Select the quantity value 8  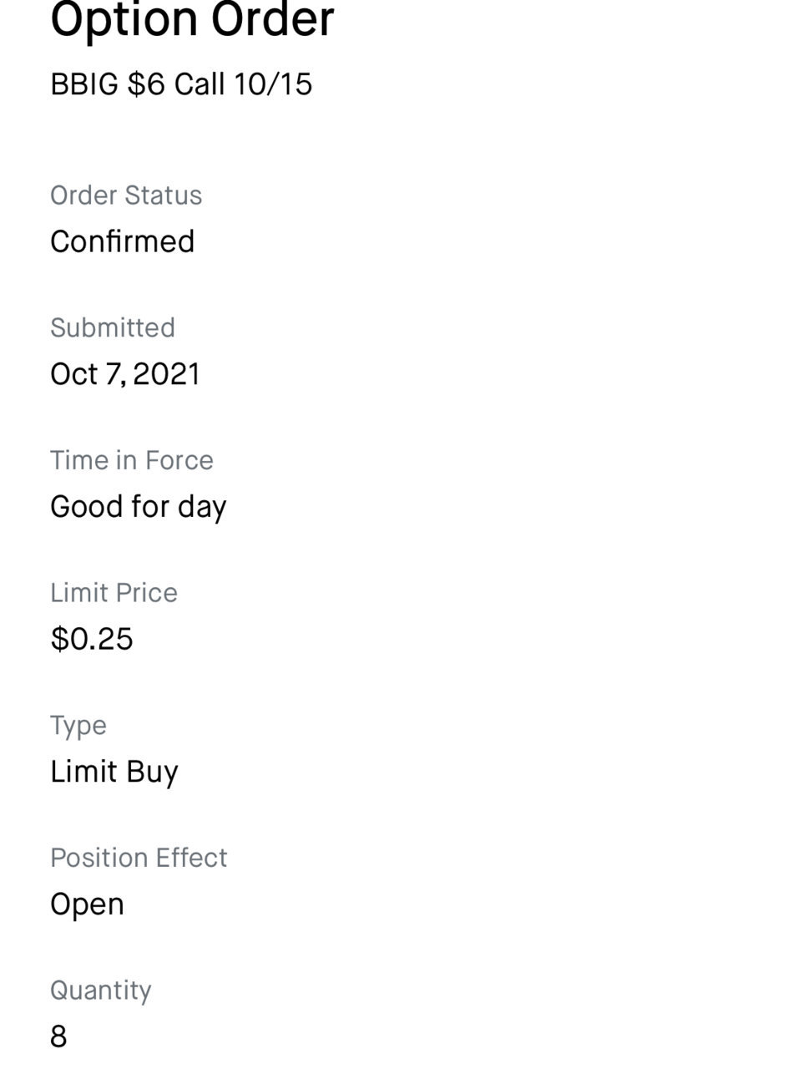coord(58,1036)
